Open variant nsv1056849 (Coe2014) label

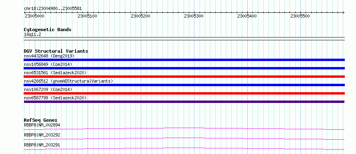(x=48, y=64)
